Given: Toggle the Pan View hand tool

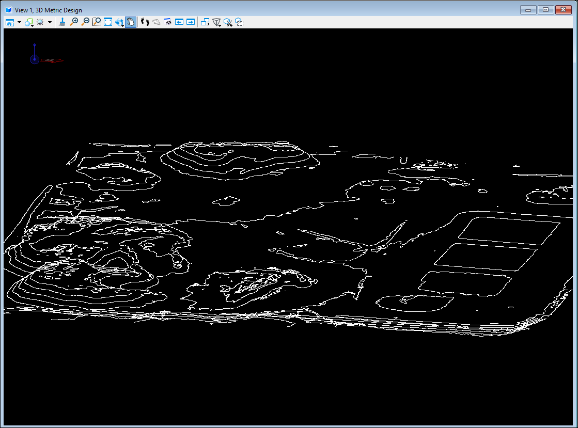Looking at the screenshot, I should coord(131,22).
